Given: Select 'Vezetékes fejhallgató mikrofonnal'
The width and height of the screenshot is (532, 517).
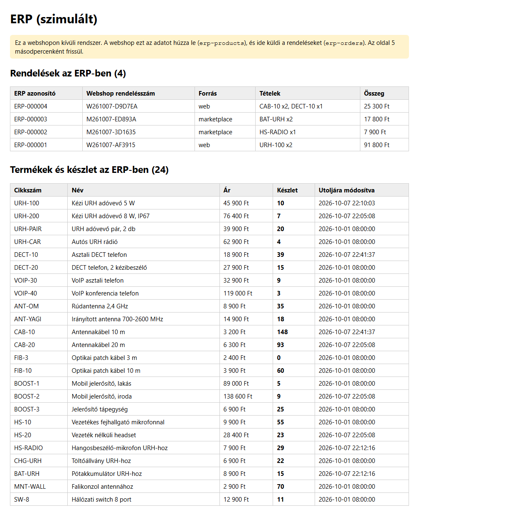Looking at the screenshot, I should 118,422.
